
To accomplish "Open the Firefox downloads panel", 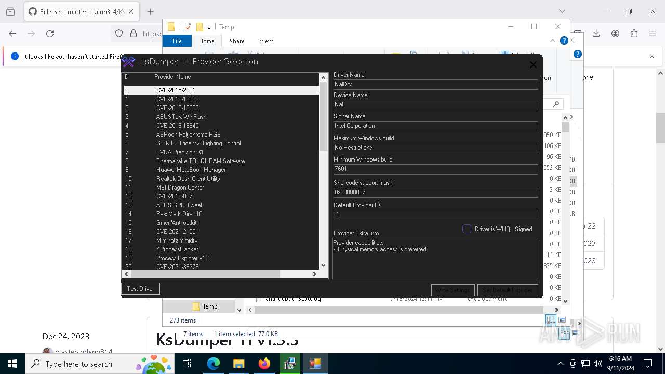I will point(596,33).
